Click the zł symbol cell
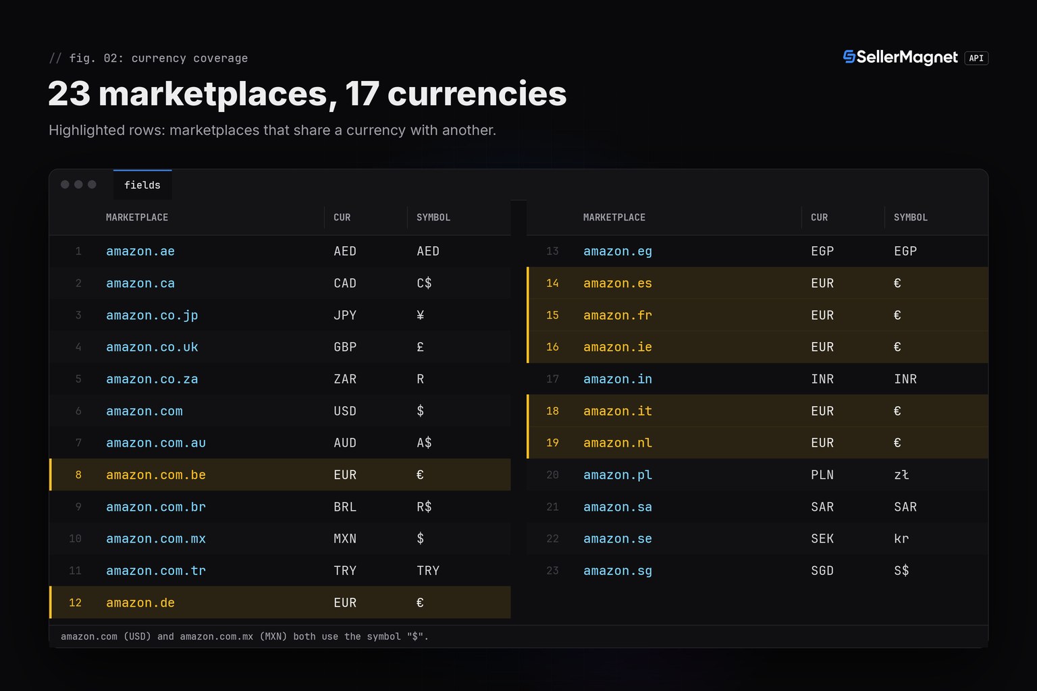 (901, 475)
